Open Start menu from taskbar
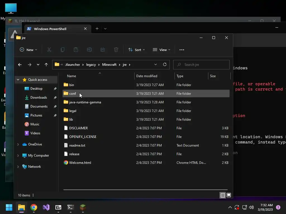Image resolution: width=286 pixels, height=214 pixels. coord(9,207)
